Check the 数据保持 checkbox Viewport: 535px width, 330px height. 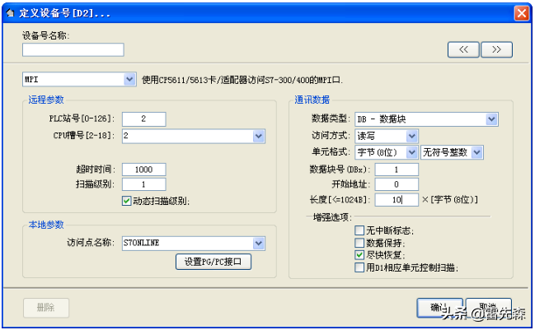click(x=359, y=243)
